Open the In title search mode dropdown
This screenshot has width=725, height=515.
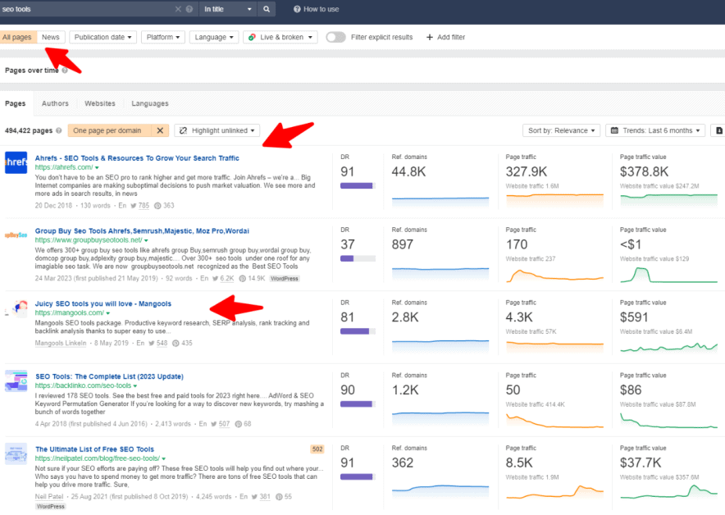pos(228,9)
